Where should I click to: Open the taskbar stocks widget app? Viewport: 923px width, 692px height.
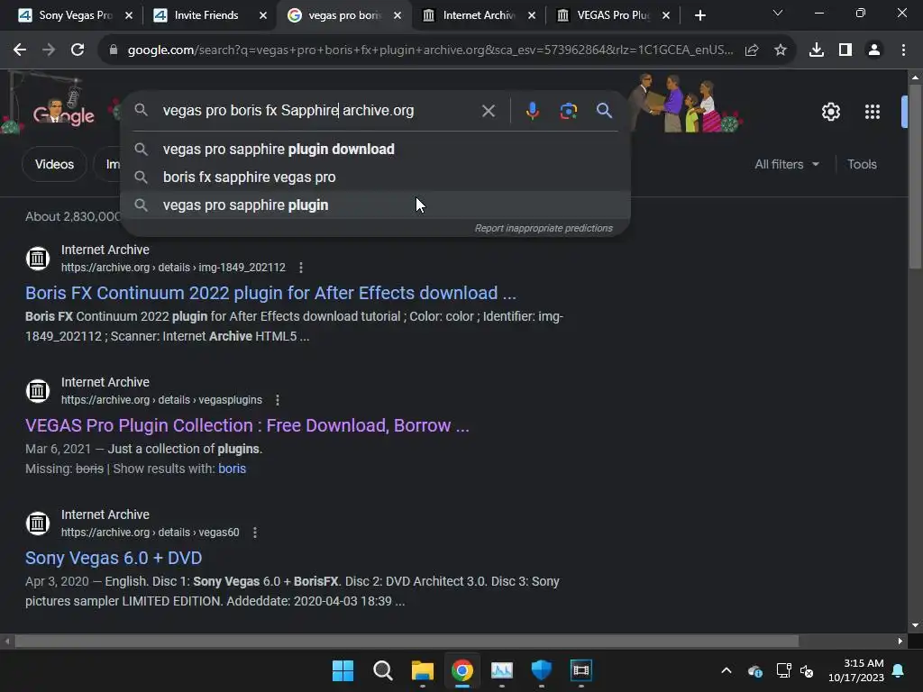(x=501, y=670)
